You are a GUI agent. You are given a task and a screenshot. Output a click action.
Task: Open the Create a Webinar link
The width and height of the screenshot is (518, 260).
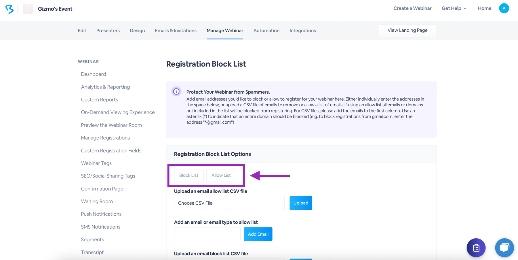[x=412, y=8]
